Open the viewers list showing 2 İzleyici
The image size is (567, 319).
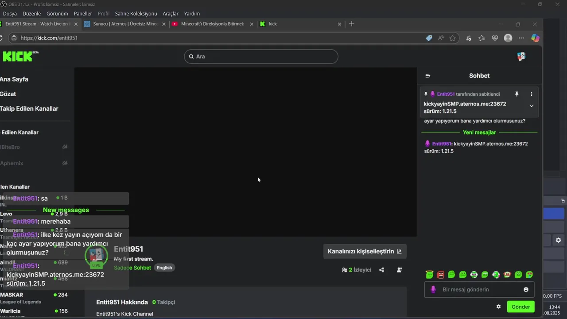(x=357, y=270)
